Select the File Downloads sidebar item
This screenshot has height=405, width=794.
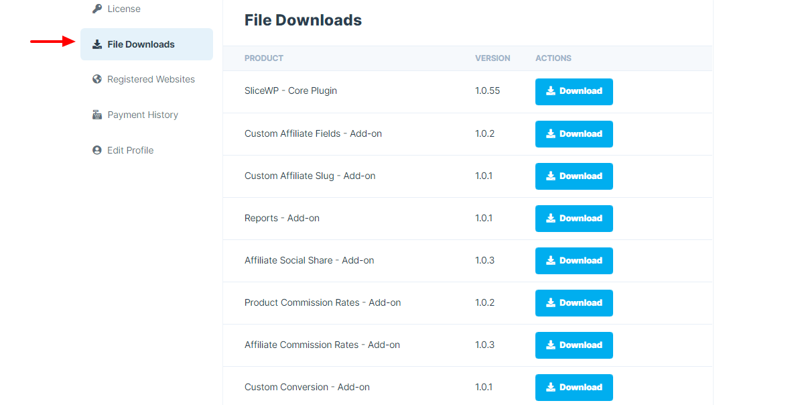[147, 44]
